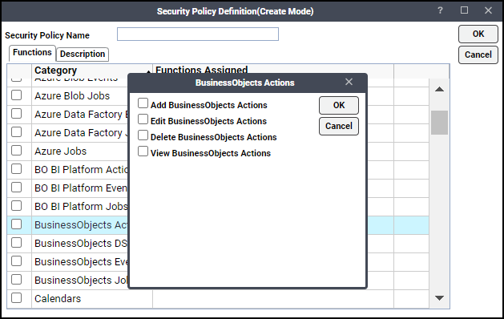Viewport: 504px width, 319px height.
Task: Close the BusinessObjects Actions popup
Action: [349, 82]
